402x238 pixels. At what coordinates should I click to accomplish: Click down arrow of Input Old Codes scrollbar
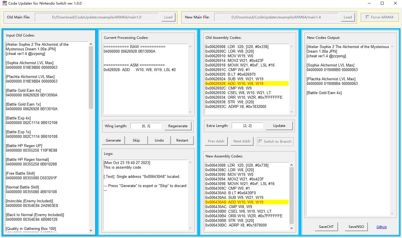pos(91,230)
